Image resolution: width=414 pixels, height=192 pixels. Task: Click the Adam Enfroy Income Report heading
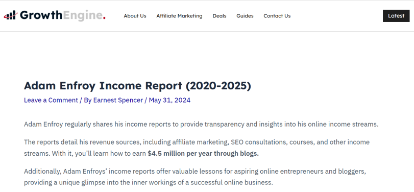click(137, 86)
